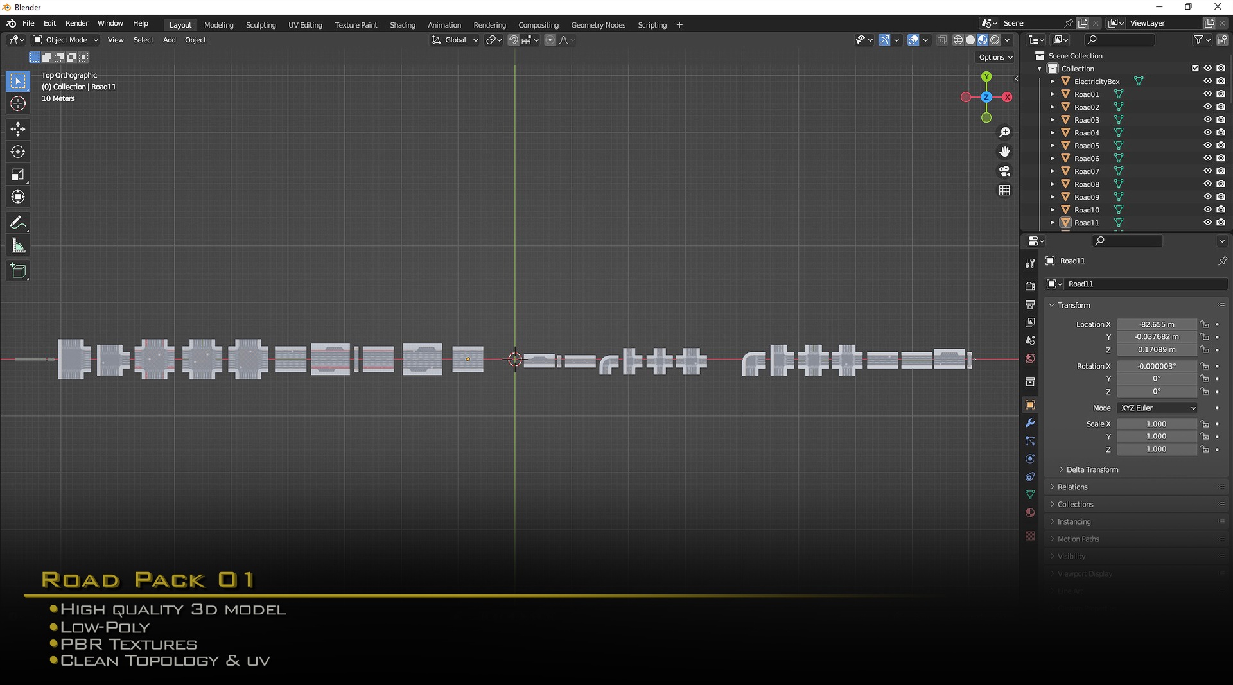Open the Tool properties tab

click(1030, 263)
